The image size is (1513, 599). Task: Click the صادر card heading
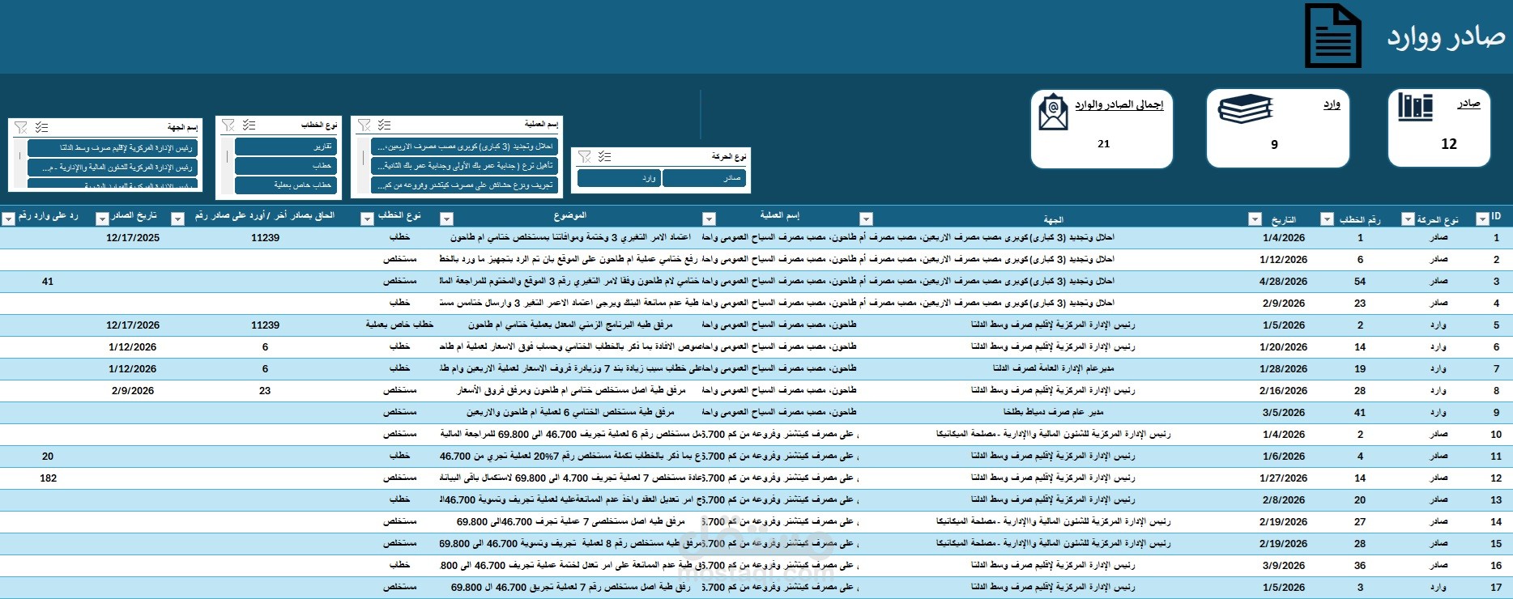(x=1468, y=104)
